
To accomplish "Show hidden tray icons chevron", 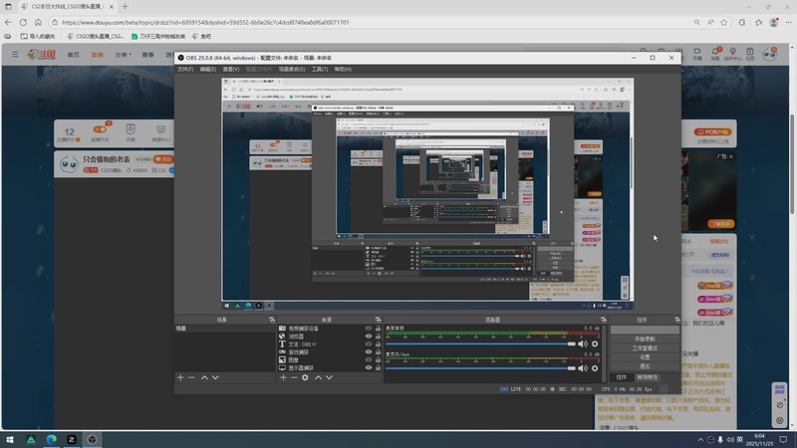I will 700,439.
